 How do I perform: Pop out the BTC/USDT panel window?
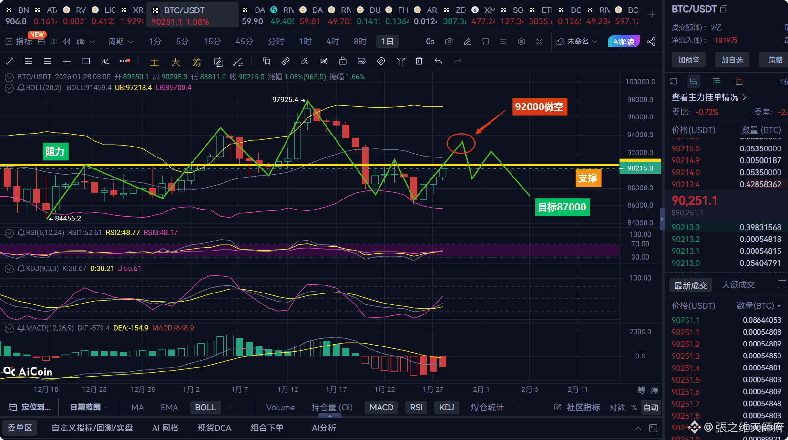click(724, 9)
